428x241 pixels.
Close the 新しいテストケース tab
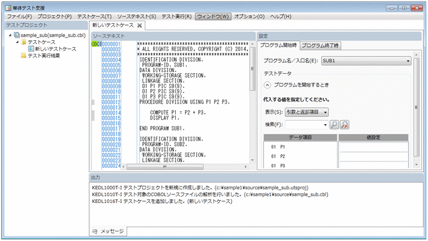click(139, 26)
